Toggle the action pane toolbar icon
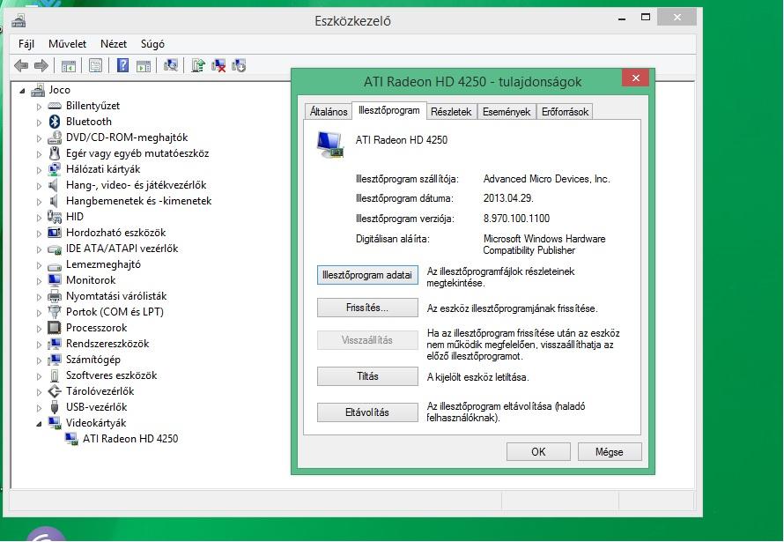Image resolution: width=784 pixels, height=542 pixels. click(144, 65)
